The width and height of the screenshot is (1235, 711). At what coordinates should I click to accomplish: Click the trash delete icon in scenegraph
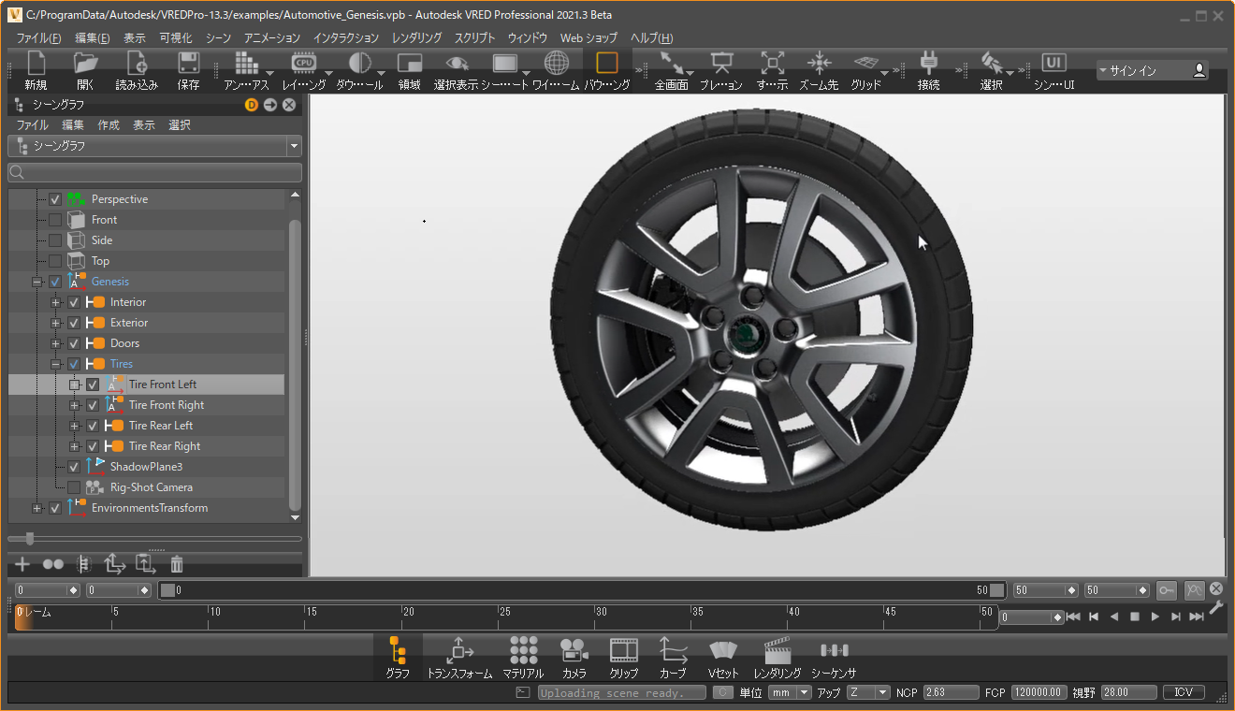pyautogui.click(x=177, y=564)
